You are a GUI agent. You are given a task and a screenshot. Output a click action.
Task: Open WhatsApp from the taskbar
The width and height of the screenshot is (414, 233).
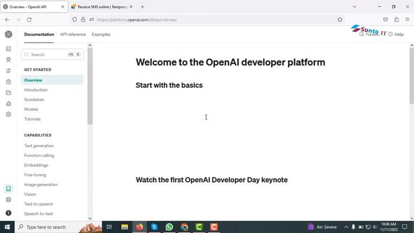[169, 227]
